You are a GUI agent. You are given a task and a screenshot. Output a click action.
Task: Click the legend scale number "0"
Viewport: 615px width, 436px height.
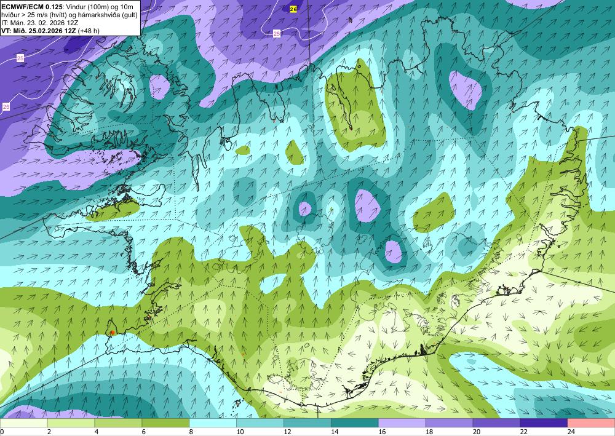pyautogui.click(x=2, y=432)
